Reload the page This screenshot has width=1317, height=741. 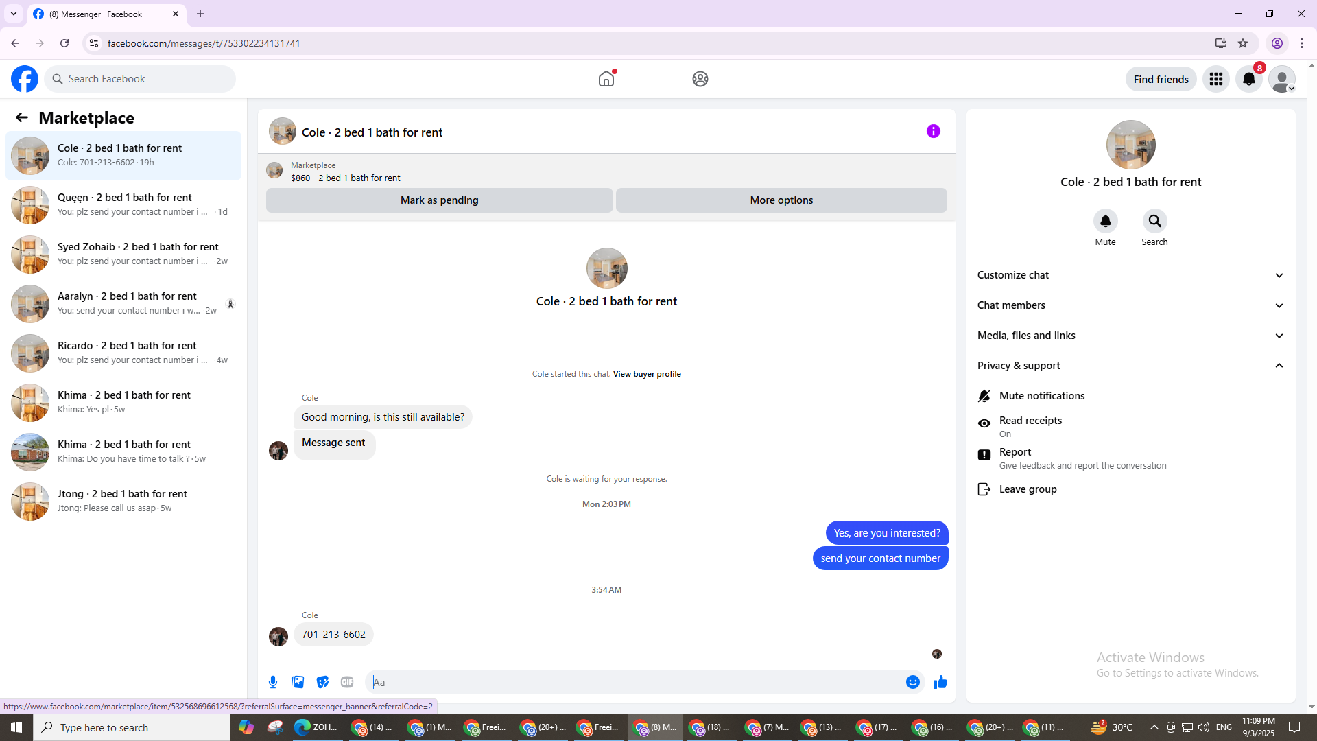(64, 43)
